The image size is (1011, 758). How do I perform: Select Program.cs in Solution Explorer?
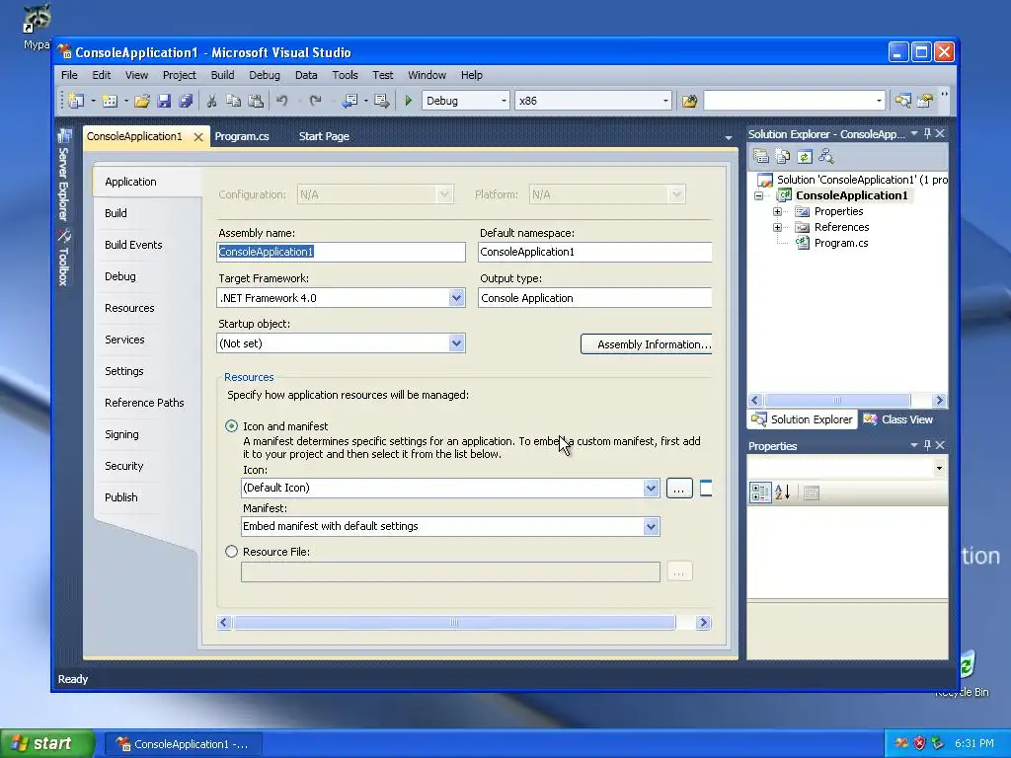pos(841,243)
